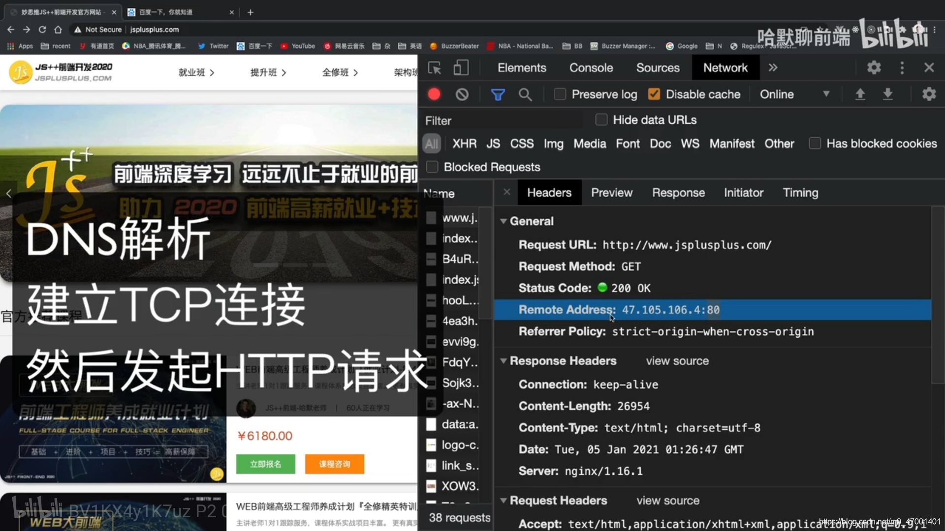Toggle the network filter funnel icon

pos(498,94)
